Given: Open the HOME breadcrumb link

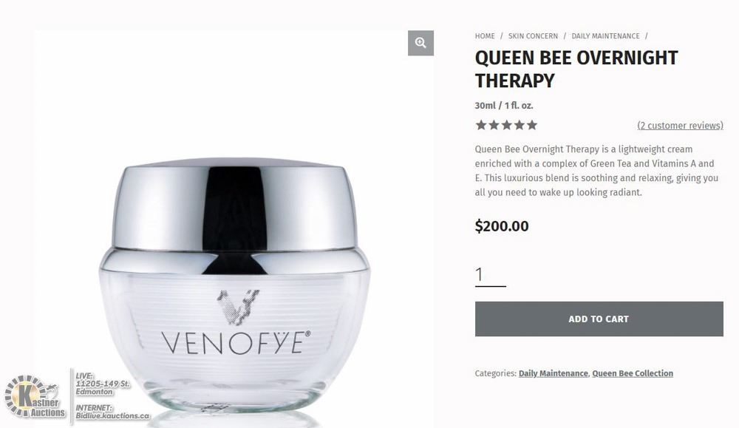Looking at the screenshot, I should tap(485, 35).
